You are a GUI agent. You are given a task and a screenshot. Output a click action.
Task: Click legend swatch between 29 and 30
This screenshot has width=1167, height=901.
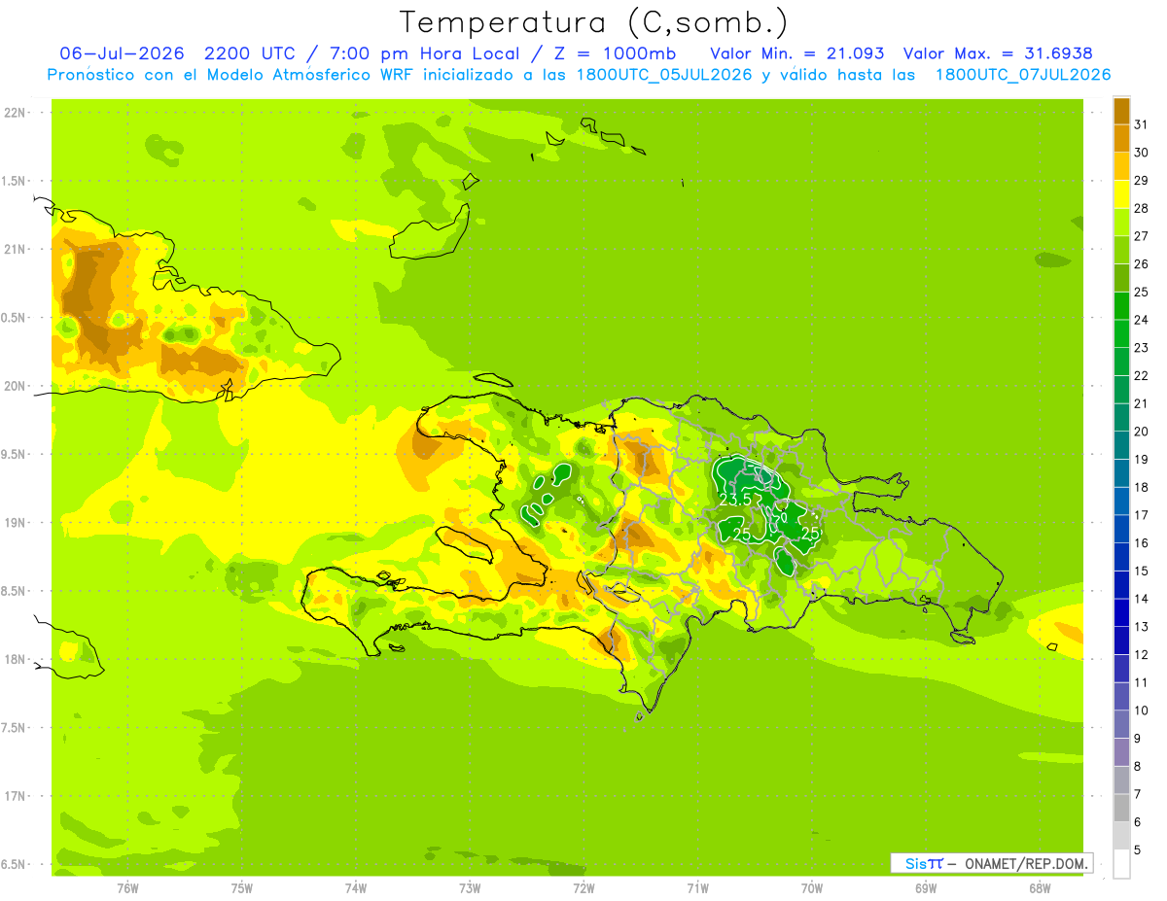(1121, 166)
